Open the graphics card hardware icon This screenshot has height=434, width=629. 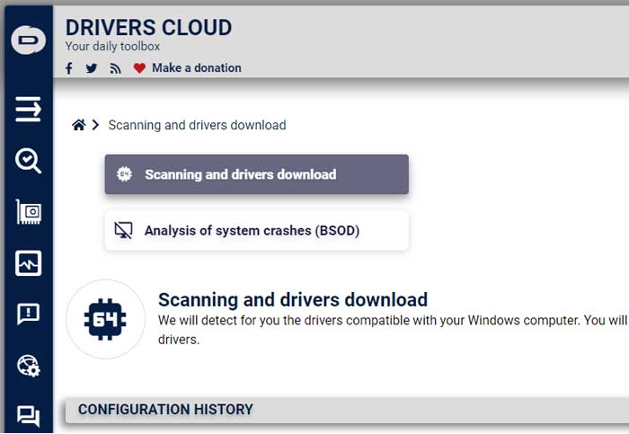pyautogui.click(x=29, y=212)
